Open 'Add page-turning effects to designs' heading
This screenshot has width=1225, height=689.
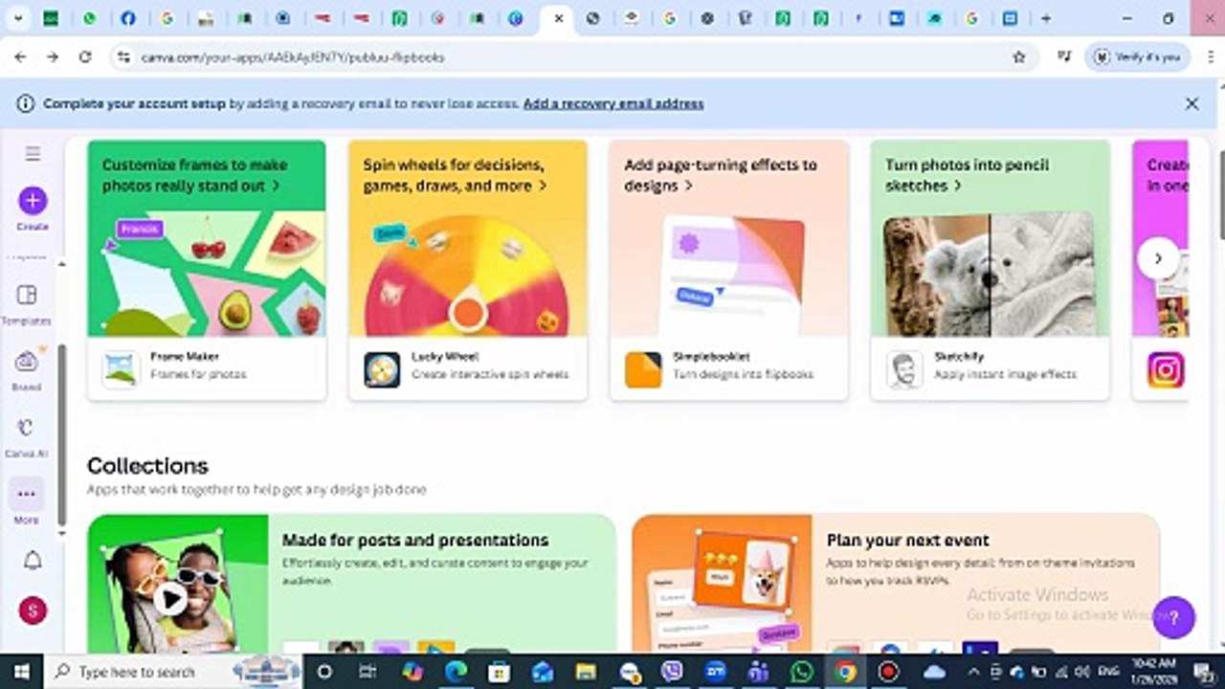[x=721, y=175]
